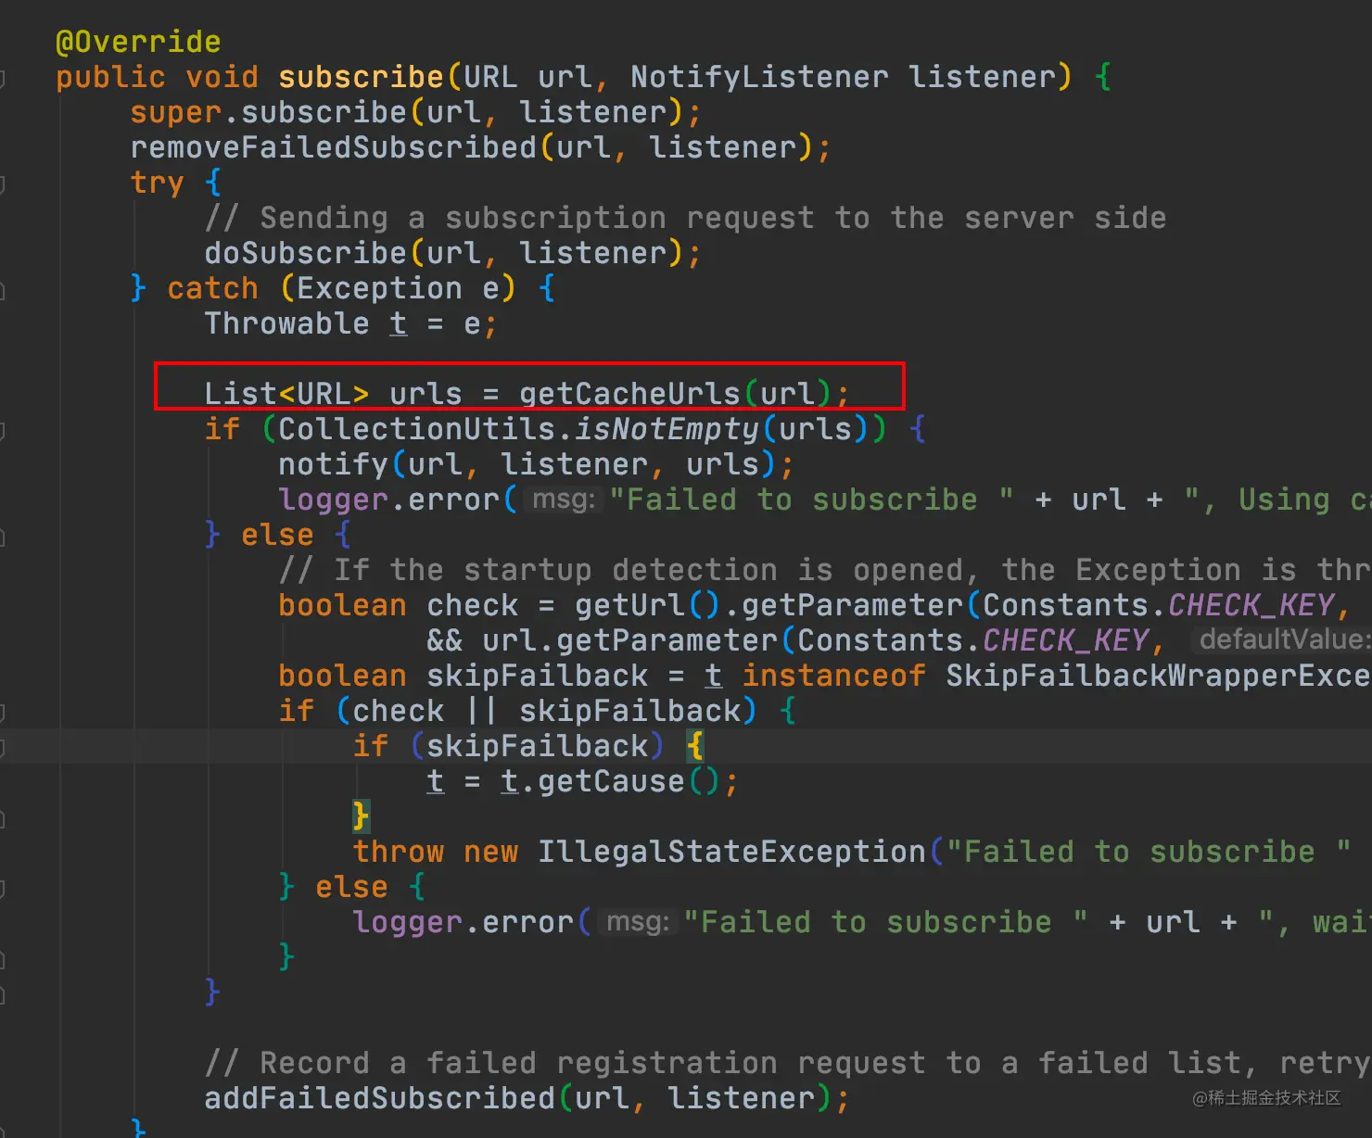Click the highlighted yellow opening brace after if (skipFailback)
The width and height of the screenshot is (1372, 1138).
tap(695, 746)
